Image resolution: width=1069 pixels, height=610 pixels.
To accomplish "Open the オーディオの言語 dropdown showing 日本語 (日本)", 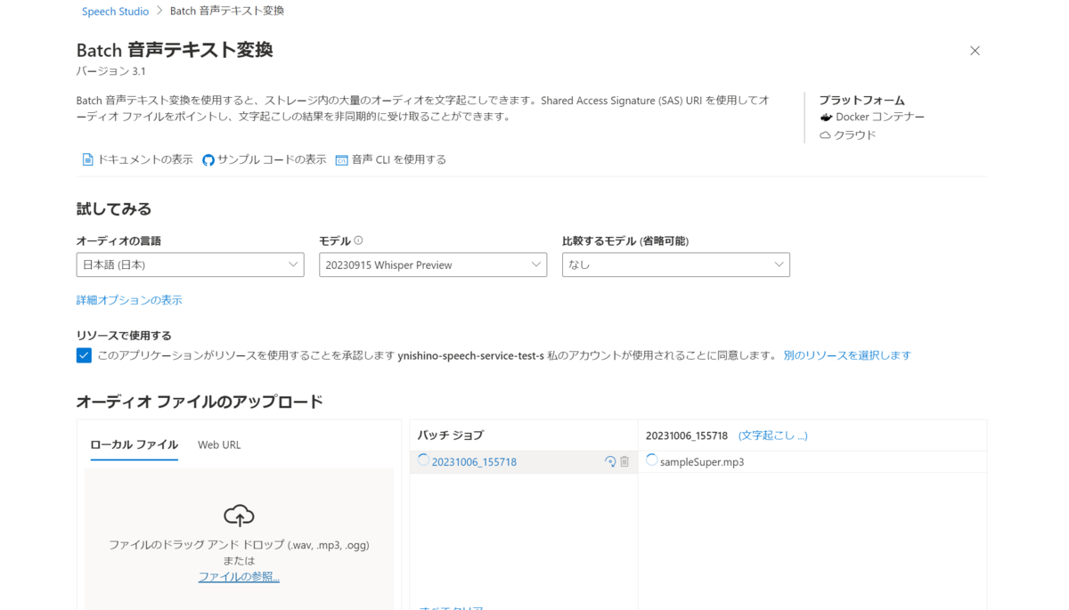I will pos(191,264).
